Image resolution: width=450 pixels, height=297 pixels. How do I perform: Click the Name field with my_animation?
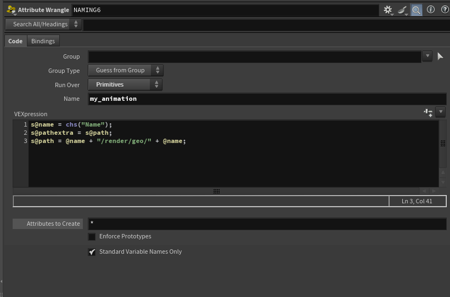point(267,99)
